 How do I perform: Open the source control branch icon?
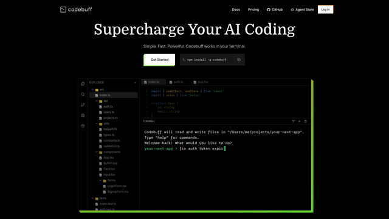[x=83, y=105]
